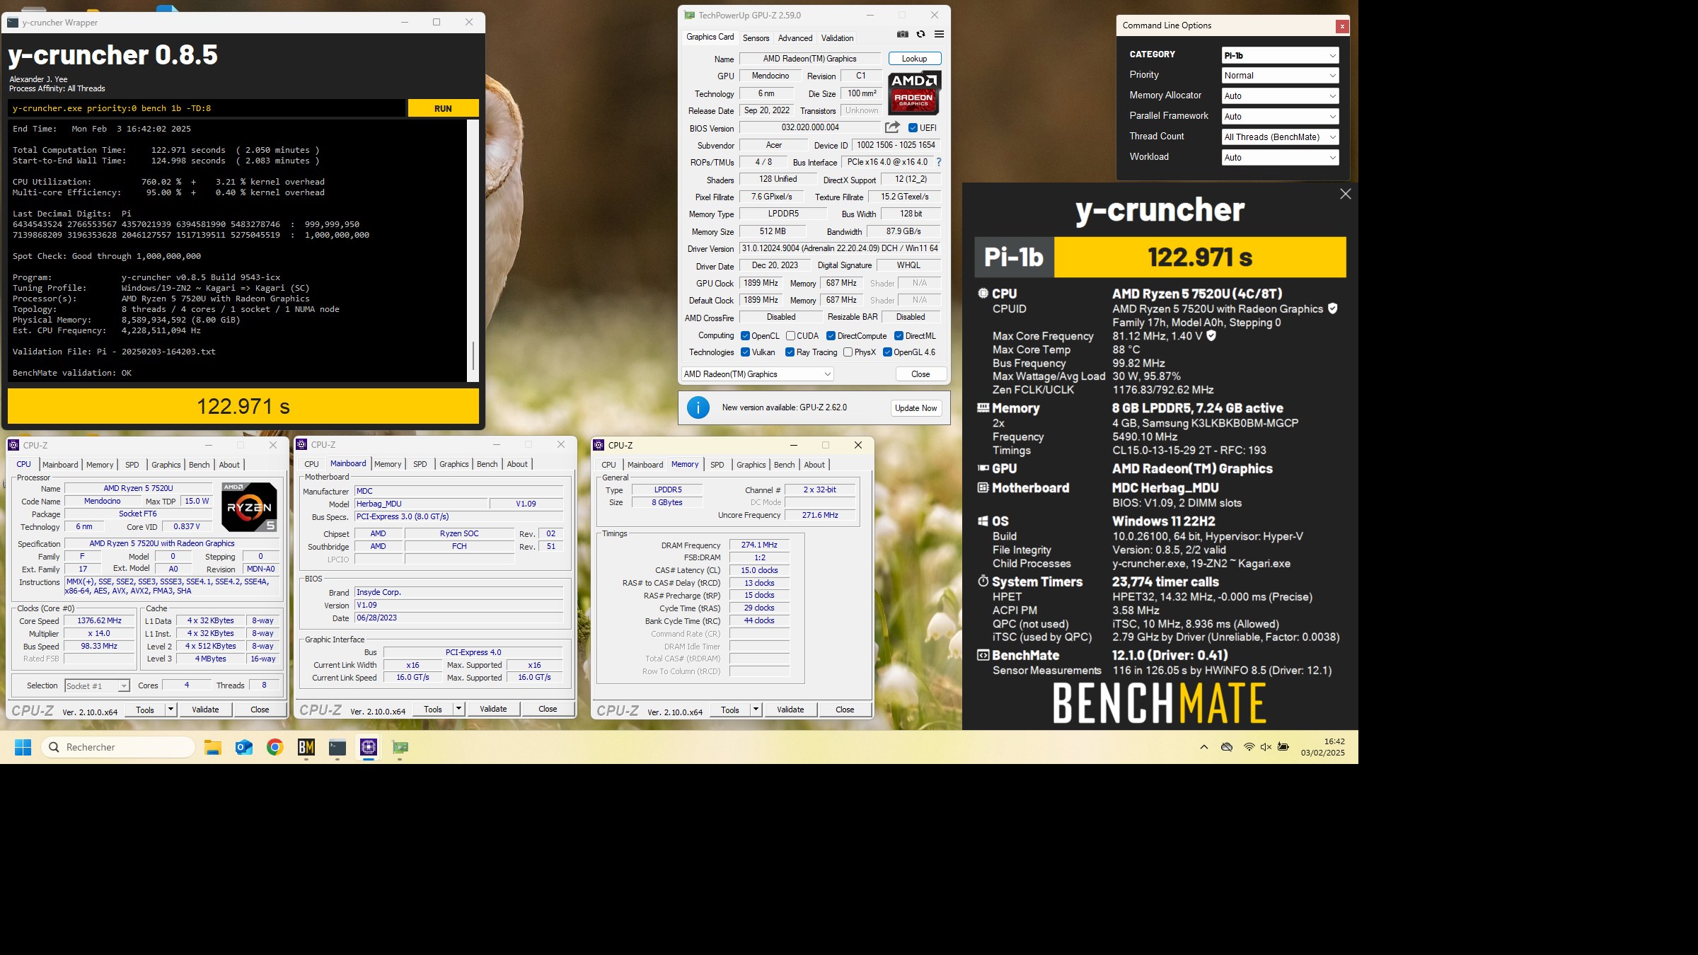Image resolution: width=1698 pixels, height=955 pixels.
Task: Click the CPU-Z taskbar icon
Action: 369,747
